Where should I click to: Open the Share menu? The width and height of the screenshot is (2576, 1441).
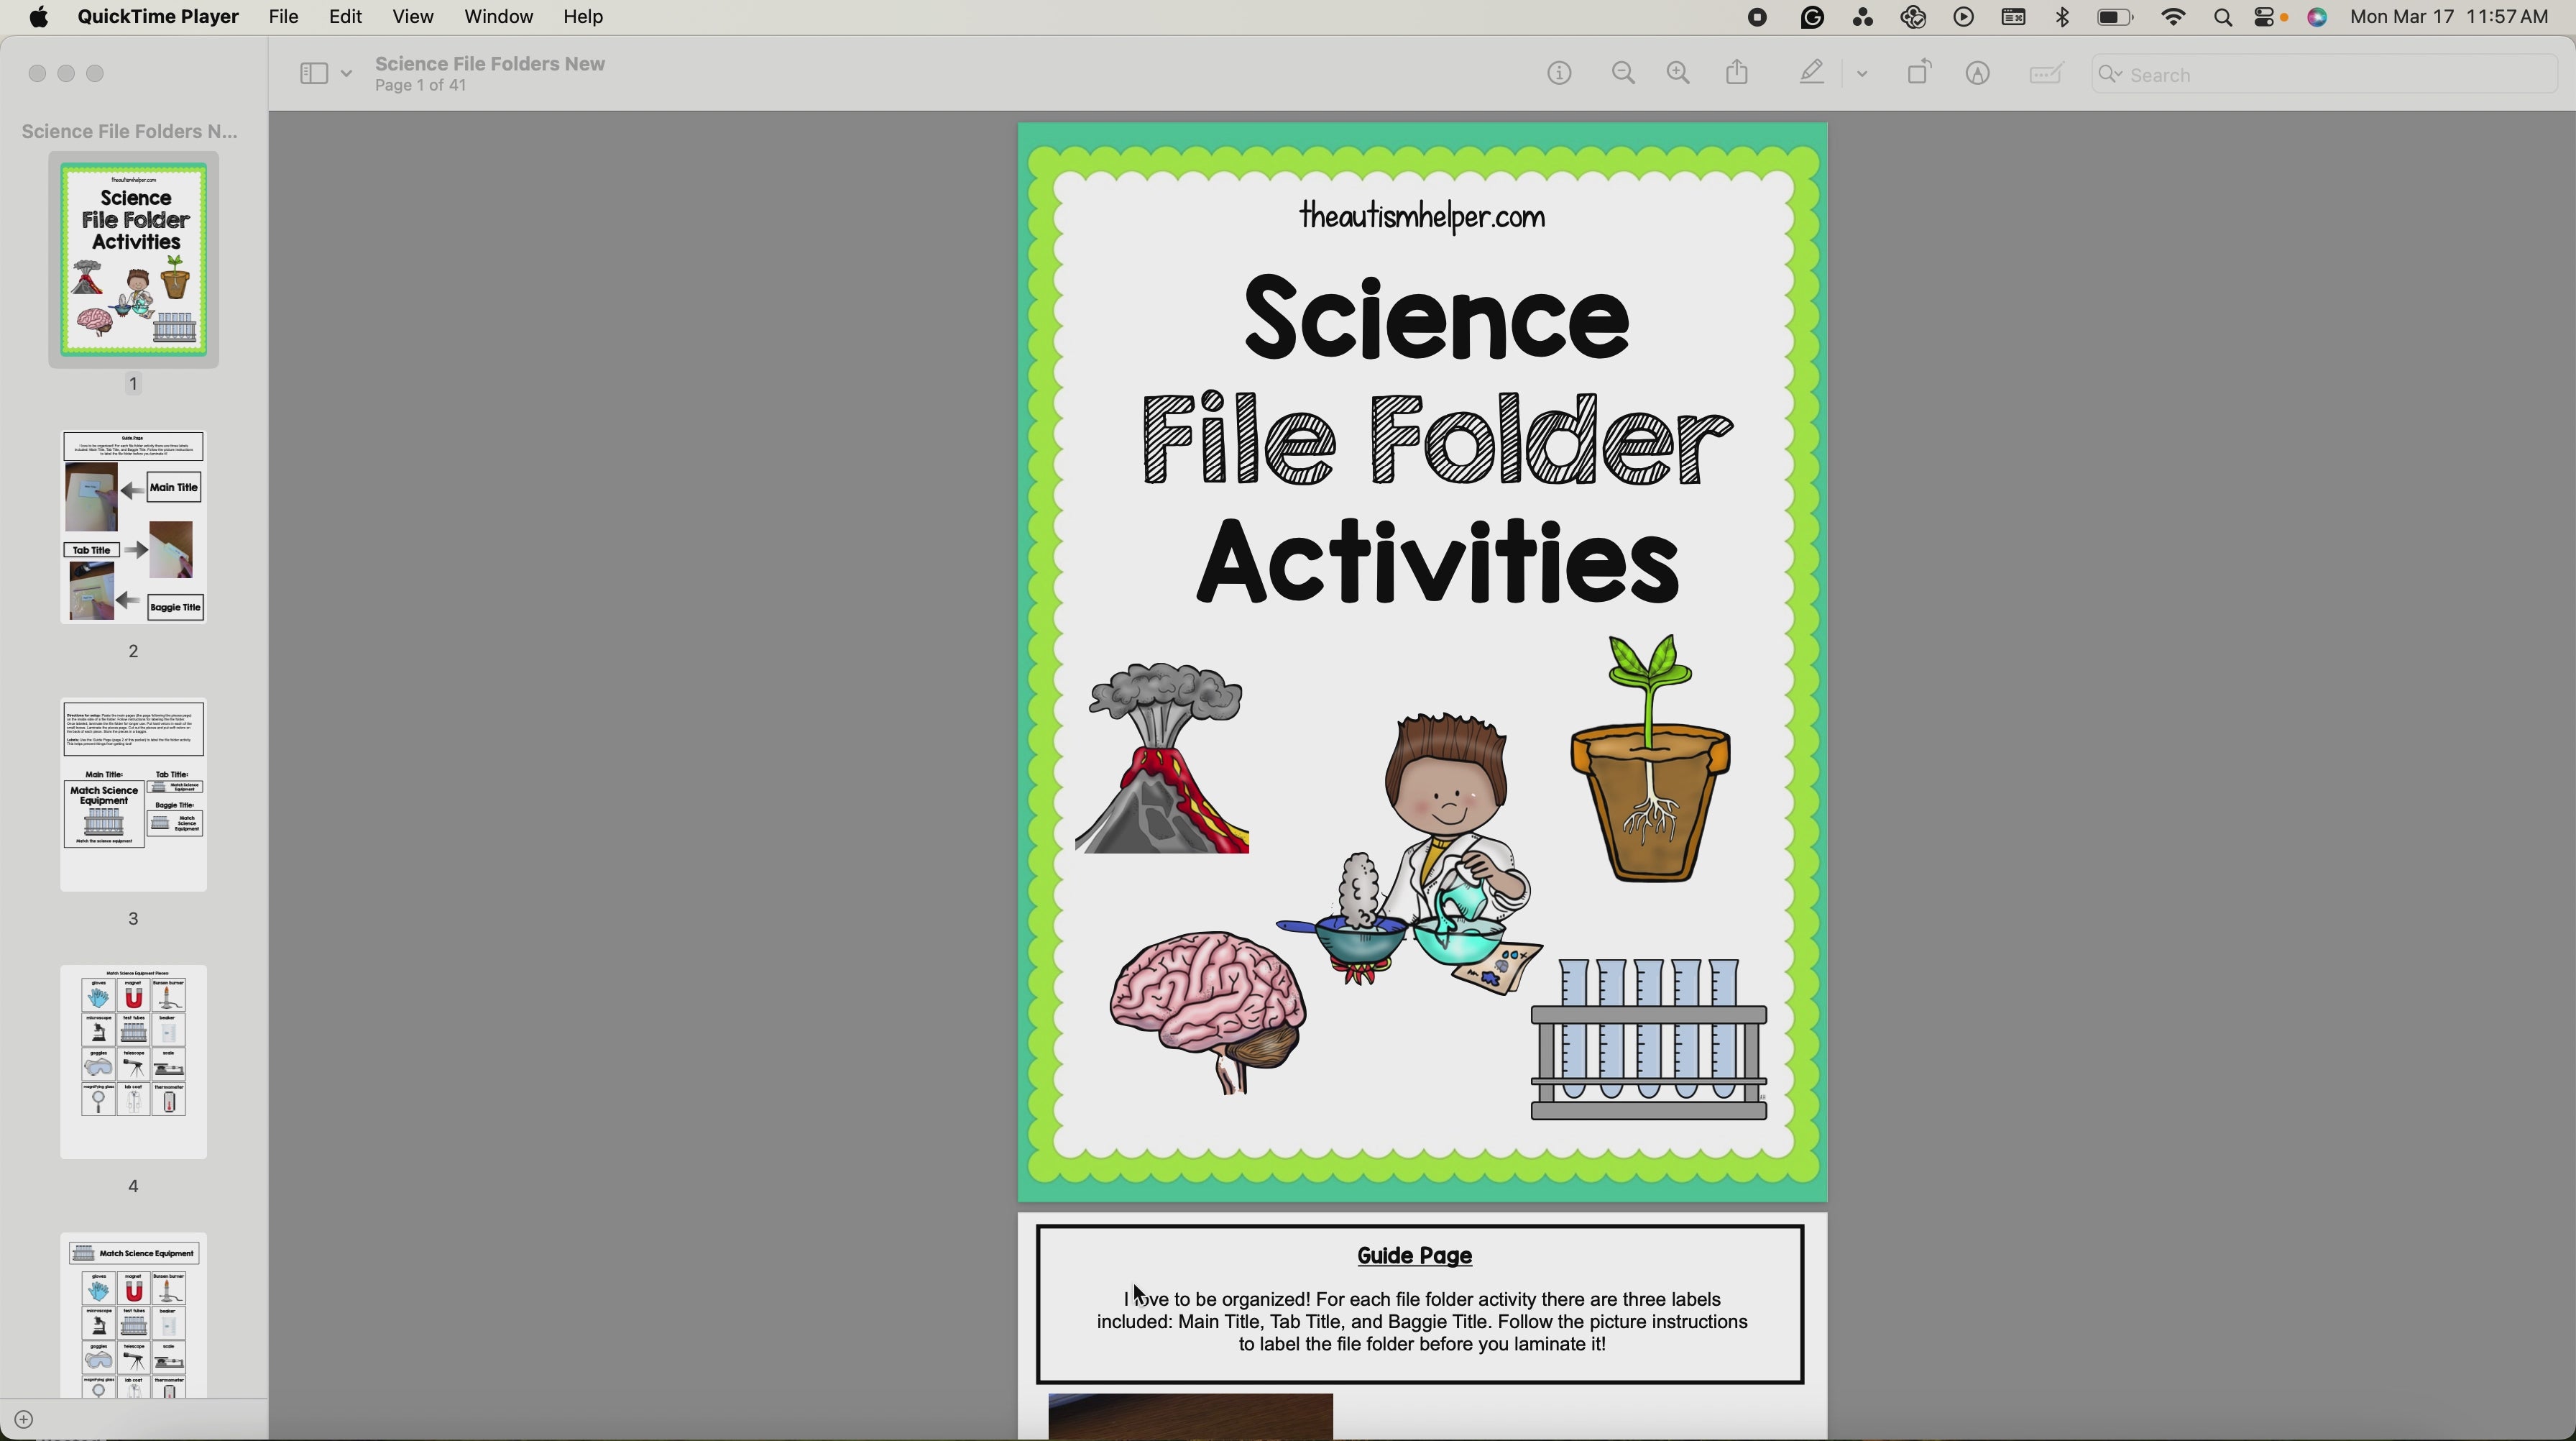(x=1738, y=72)
